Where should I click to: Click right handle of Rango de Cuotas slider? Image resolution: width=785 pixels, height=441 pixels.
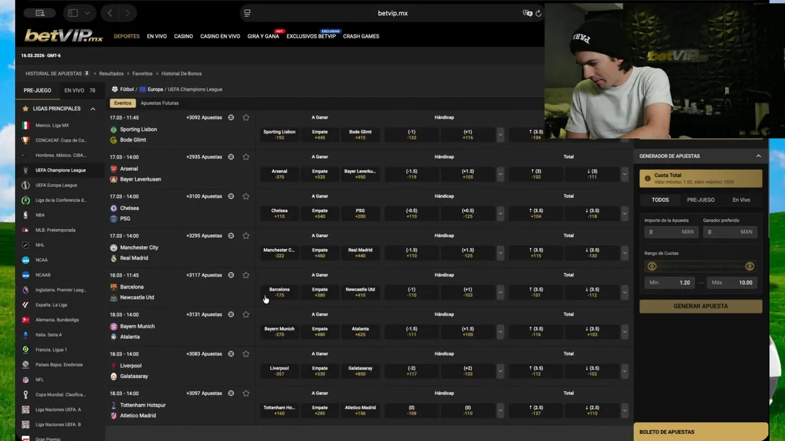[x=749, y=266]
